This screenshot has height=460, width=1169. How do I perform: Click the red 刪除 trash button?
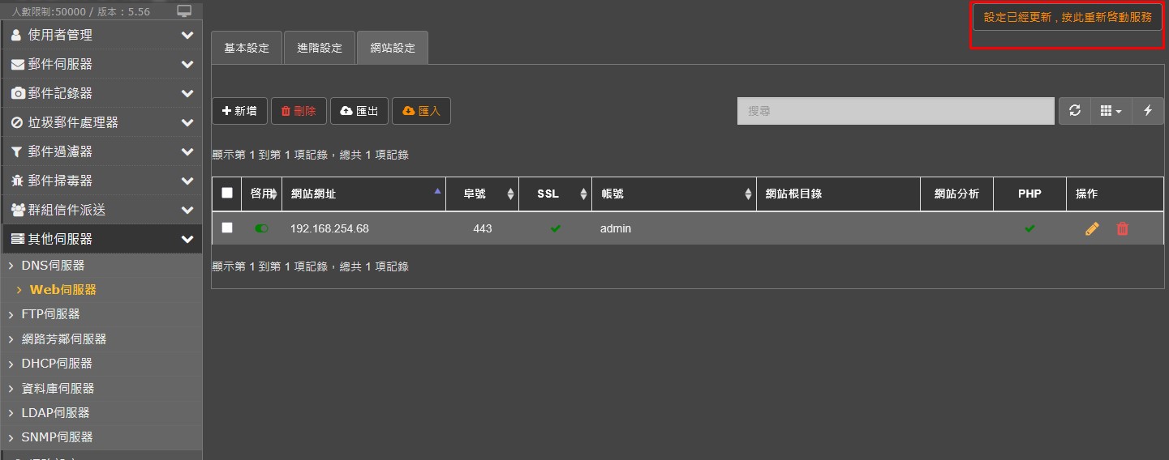coord(299,111)
